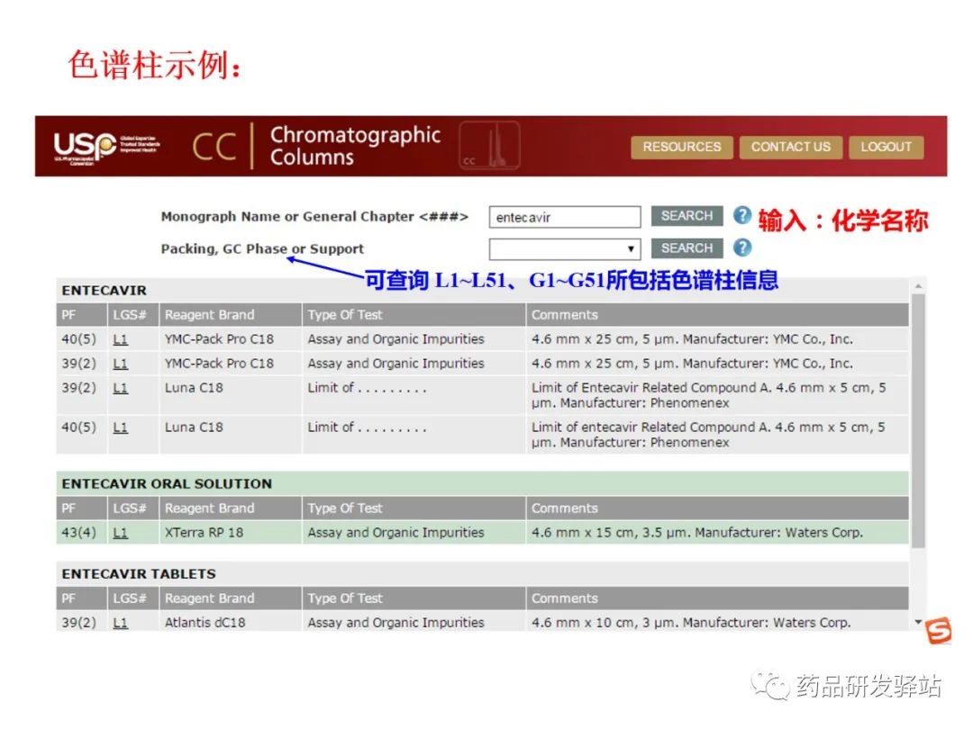Click the Sogou S icon
This screenshot has width=973, height=729.
click(938, 631)
